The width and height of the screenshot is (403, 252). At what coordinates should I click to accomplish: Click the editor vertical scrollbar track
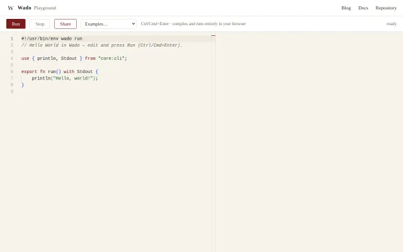213,144
